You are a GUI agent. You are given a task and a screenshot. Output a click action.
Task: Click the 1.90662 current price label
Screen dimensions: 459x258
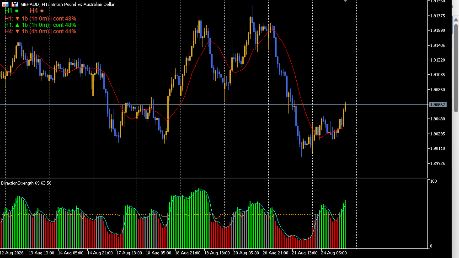point(438,104)
